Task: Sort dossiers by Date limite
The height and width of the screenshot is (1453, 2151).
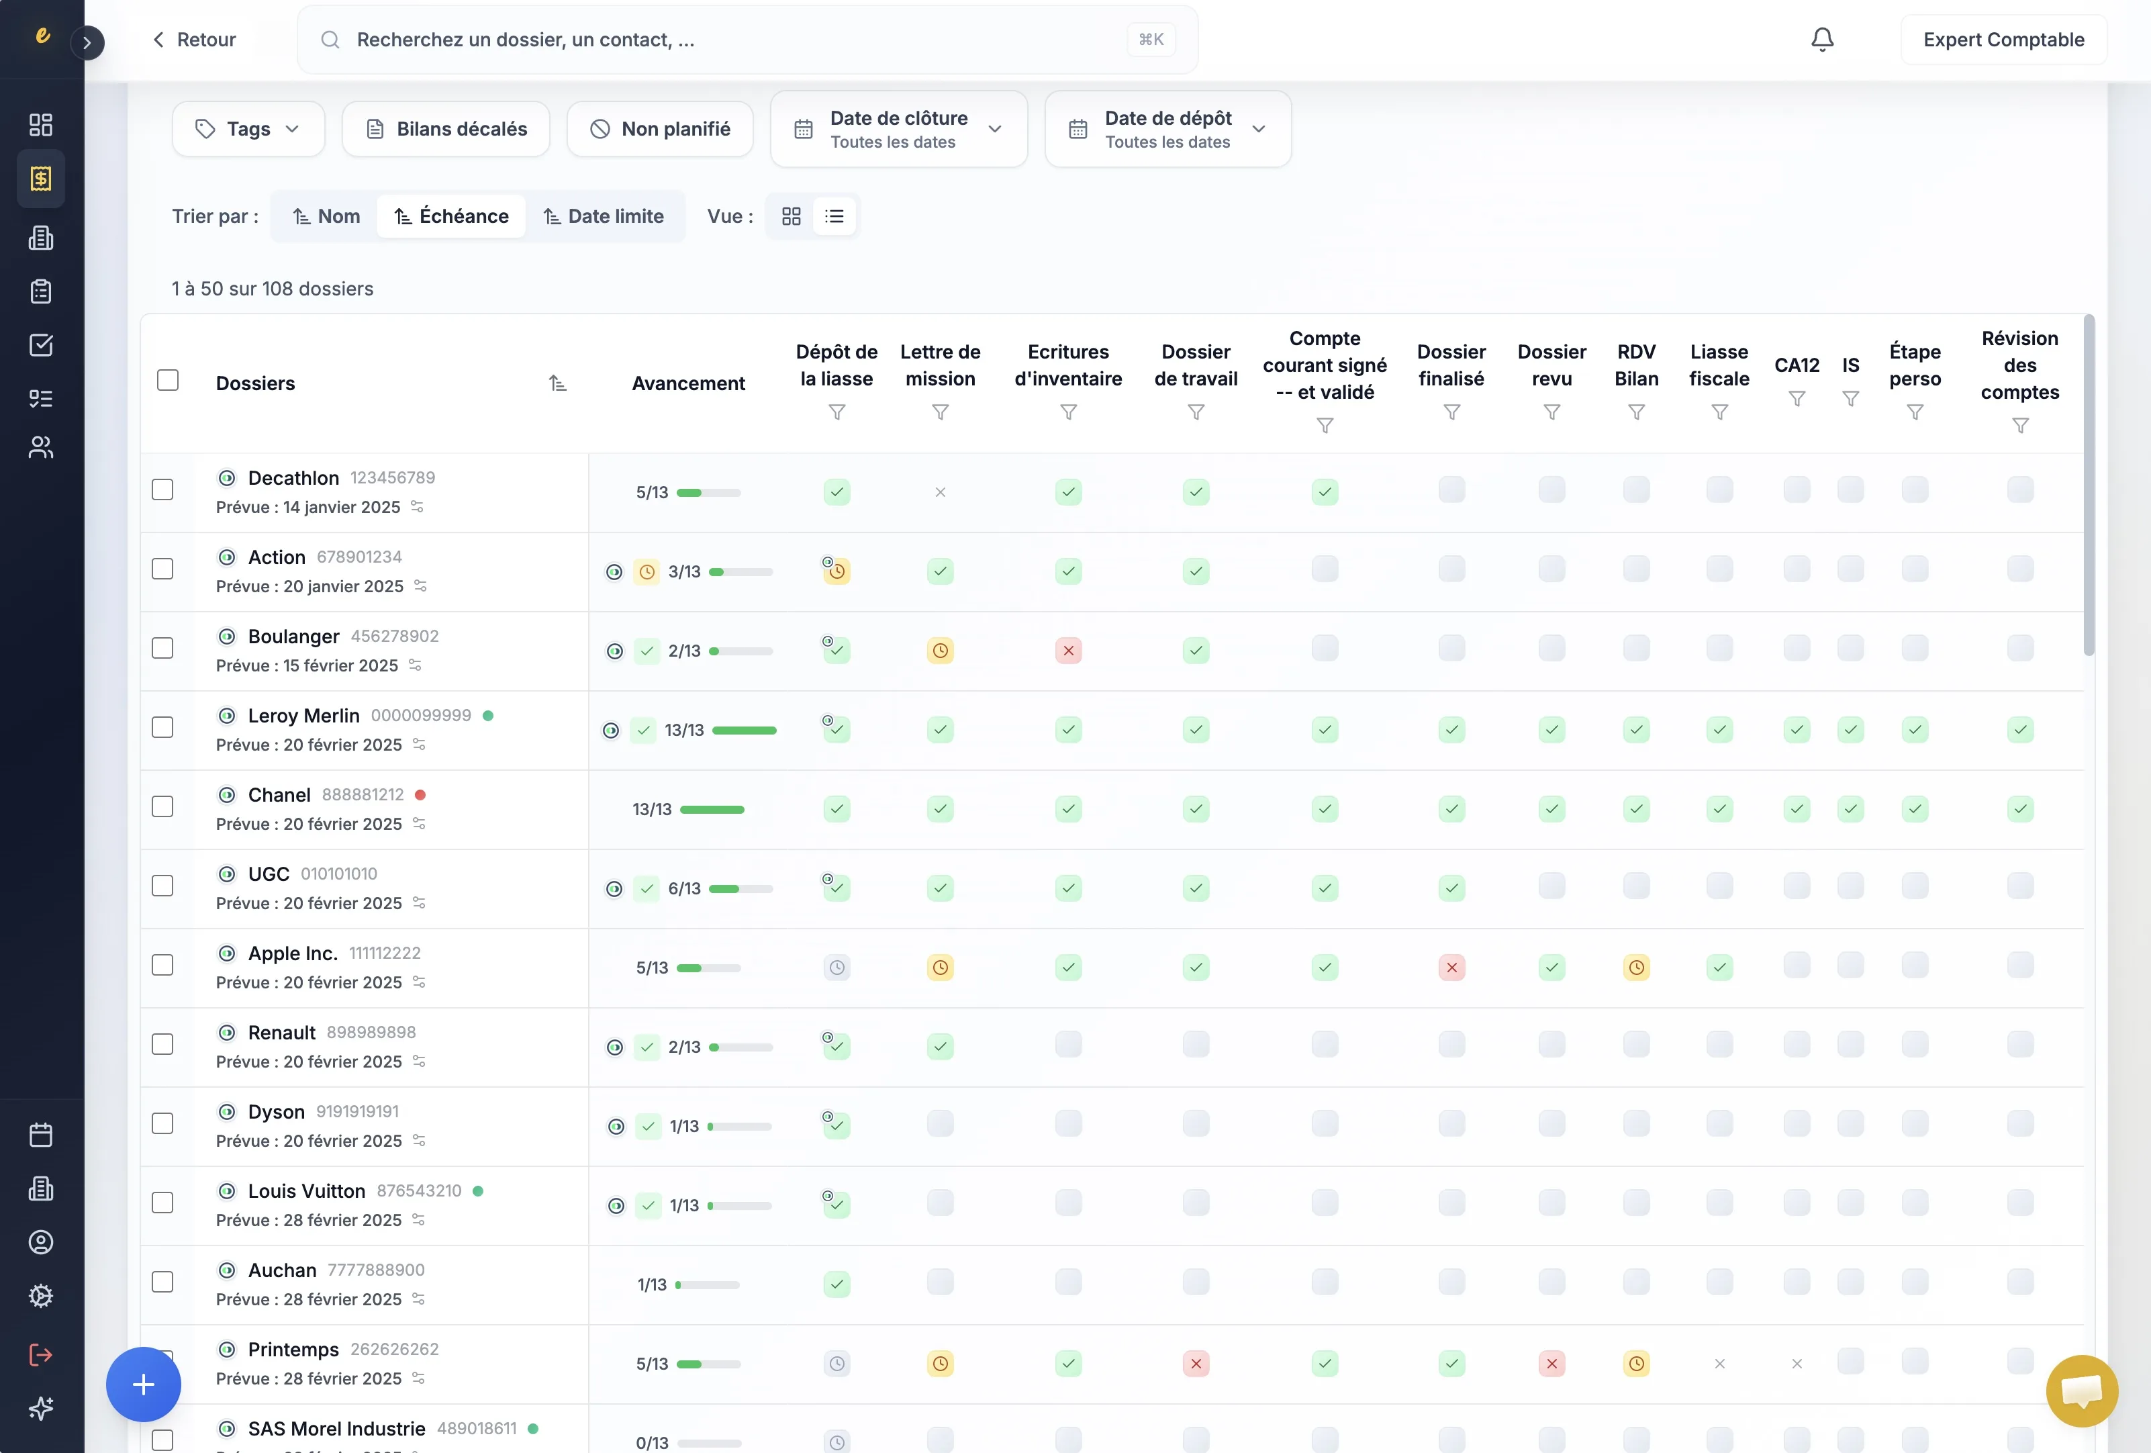Action: 604,217
